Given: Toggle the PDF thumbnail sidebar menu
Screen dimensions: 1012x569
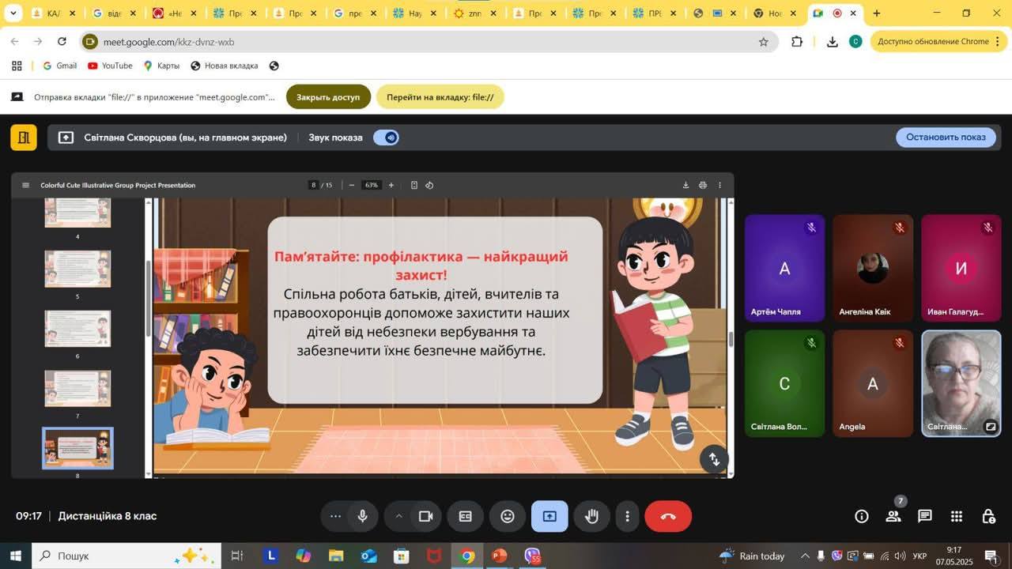Looking at the screenshot, I should (x=25, y=185).
